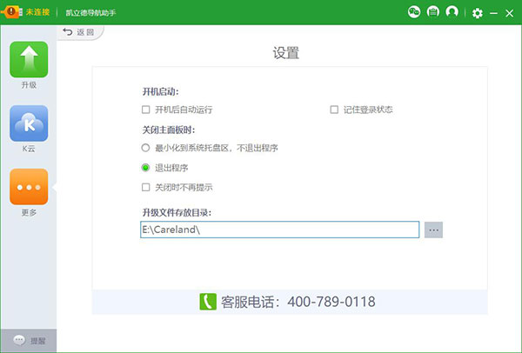
Task: Open the 更多 more section
Action: (29, 187)
